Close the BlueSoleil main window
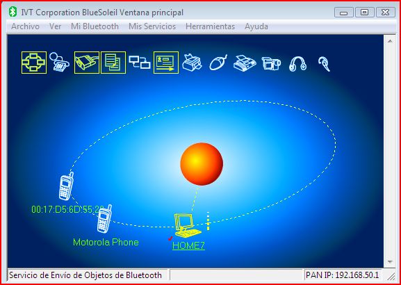Image resolution: width=401 pixels, height=285 pixels. pyautogui.click(x=385, y=13)
